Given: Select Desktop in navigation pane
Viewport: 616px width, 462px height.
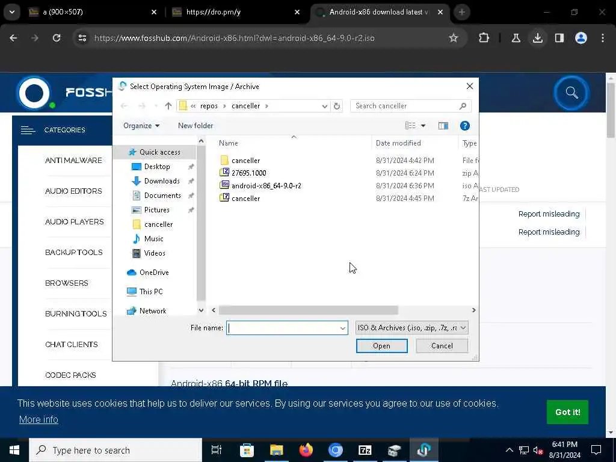Looking at the screenshot, I should click(x=157, y=167).
